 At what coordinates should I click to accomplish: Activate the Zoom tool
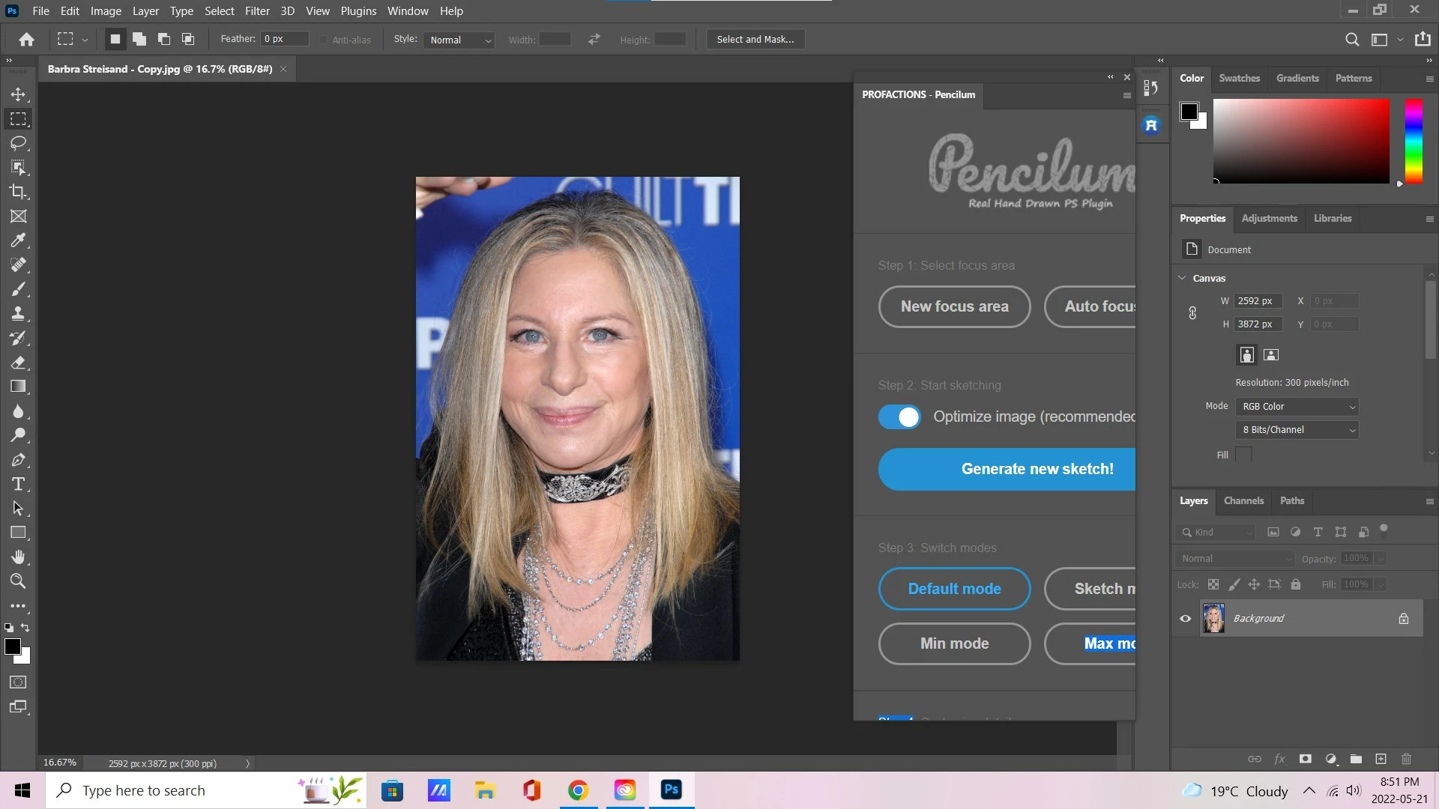pos(18,581)
